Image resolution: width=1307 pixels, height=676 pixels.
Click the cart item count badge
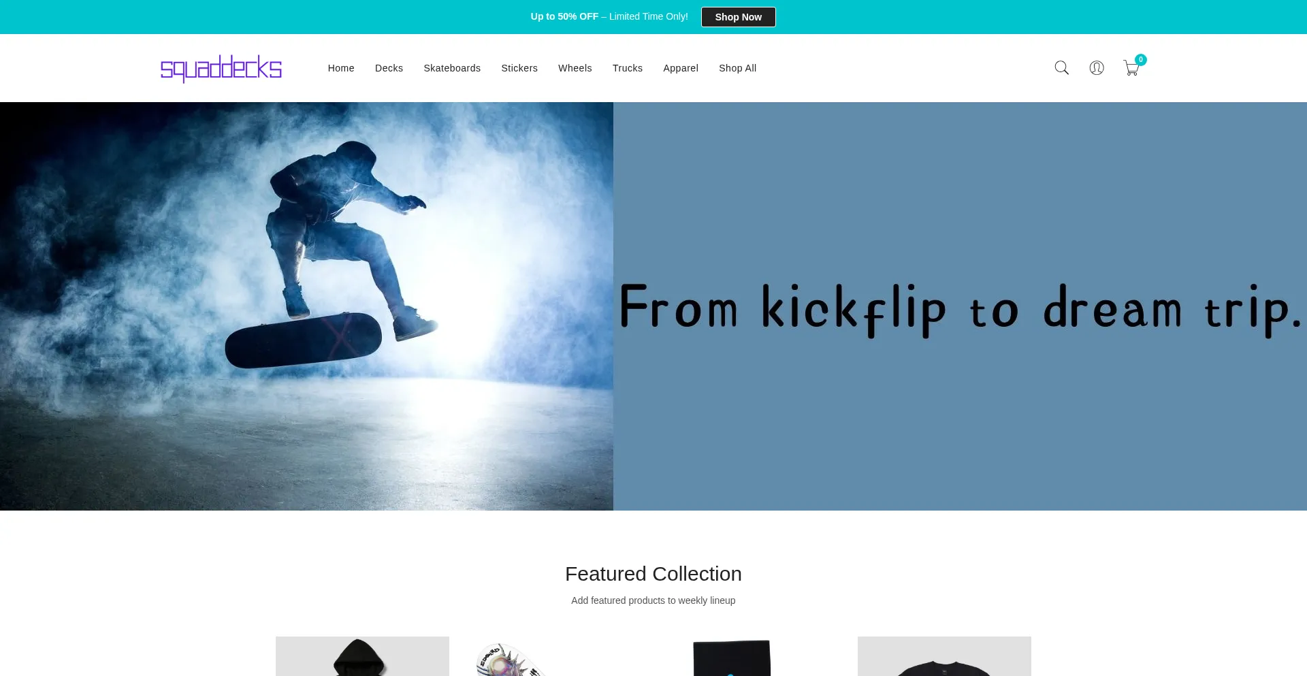[x=1141, y=60]
